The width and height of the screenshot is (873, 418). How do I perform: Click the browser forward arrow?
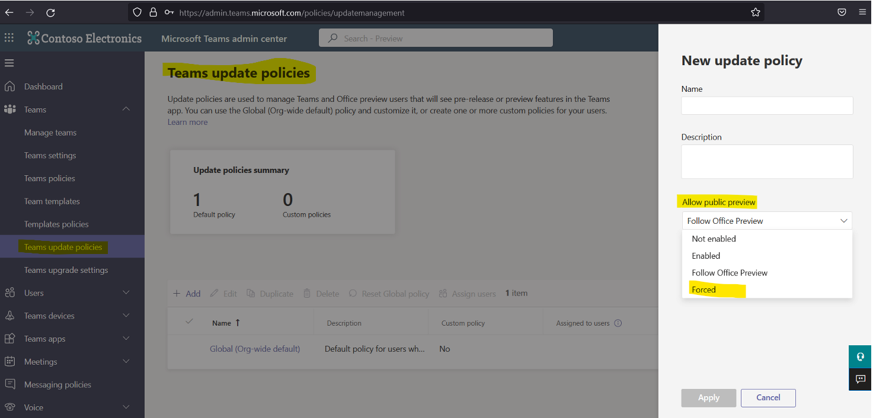(x=30, y=12)
